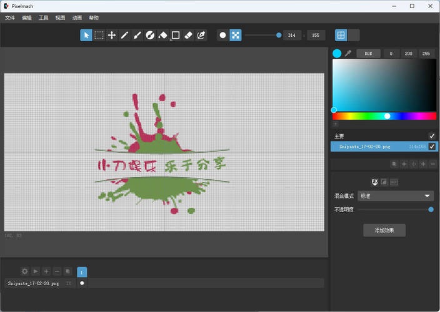Pick the eyedropper next to color circle
Image resolution: width=440 pixels, height=312 pixels.
[348, 54]
